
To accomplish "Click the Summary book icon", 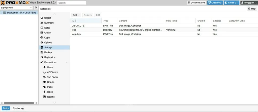I will [x=42, y=23].
